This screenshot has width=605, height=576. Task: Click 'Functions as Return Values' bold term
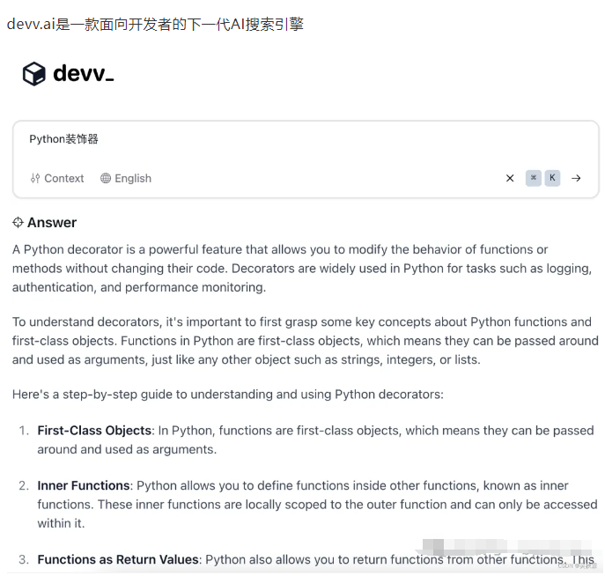(x=118, y=559)
